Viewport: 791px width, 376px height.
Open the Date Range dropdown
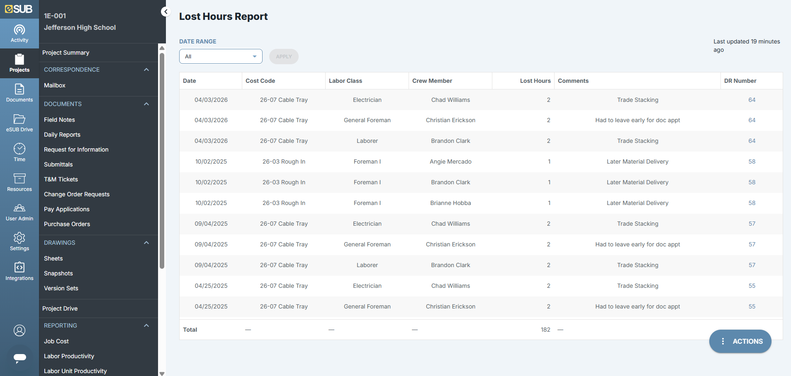221,56
